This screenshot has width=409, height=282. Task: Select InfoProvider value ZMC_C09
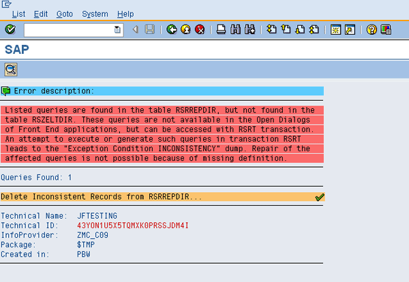pos(93,235)
